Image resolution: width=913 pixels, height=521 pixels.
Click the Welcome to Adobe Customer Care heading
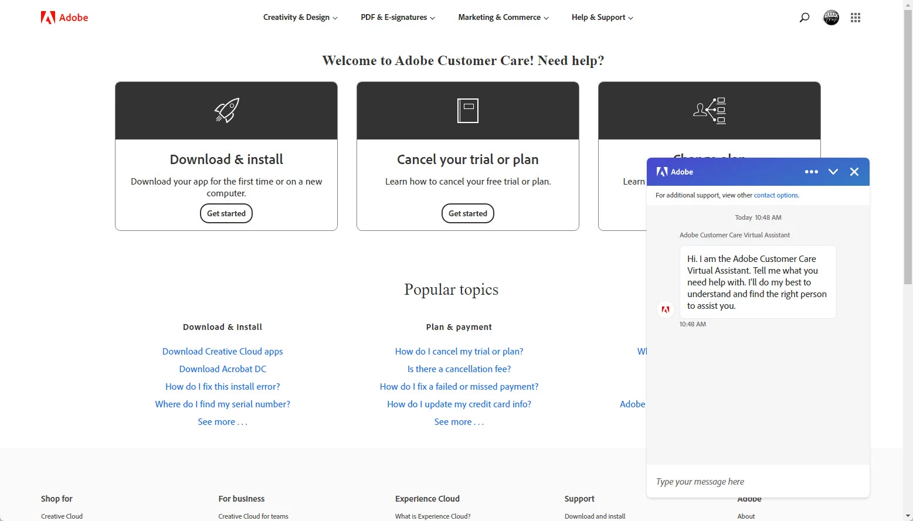coord(463,60)
